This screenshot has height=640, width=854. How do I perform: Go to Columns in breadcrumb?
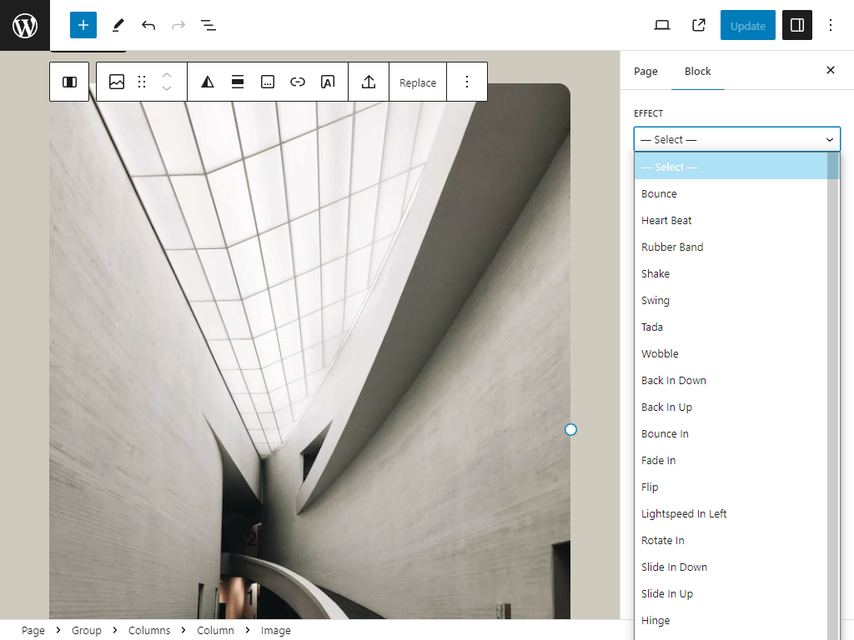pyautogui.click(x=149, y=630)
